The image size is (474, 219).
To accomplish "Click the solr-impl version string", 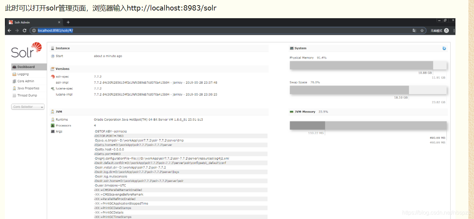I will [x=155, y=83].
